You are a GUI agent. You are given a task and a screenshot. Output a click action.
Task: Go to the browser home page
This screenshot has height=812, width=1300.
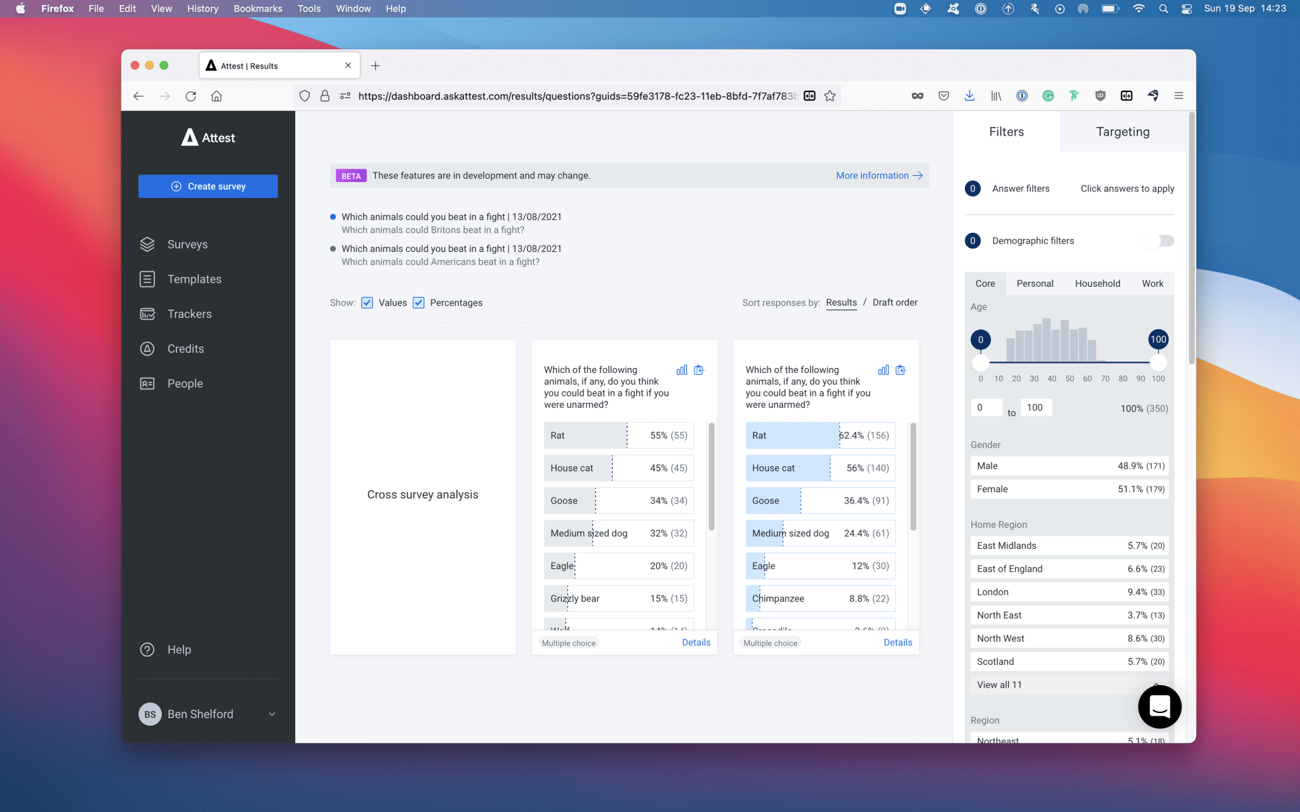(216, 96)
